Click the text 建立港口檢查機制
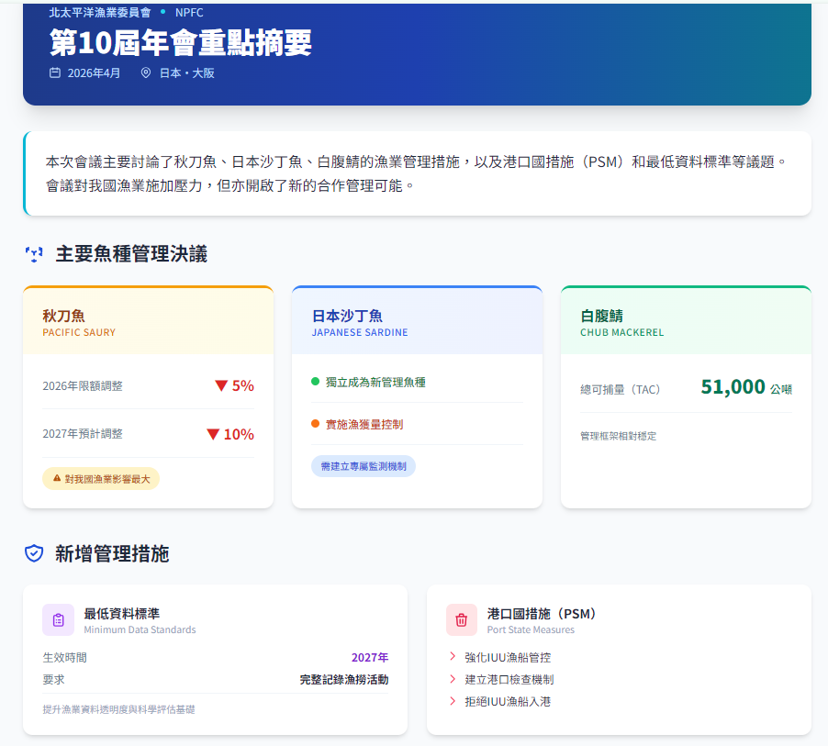This screenshot has height=746, width=828. [x=509, y=680]
